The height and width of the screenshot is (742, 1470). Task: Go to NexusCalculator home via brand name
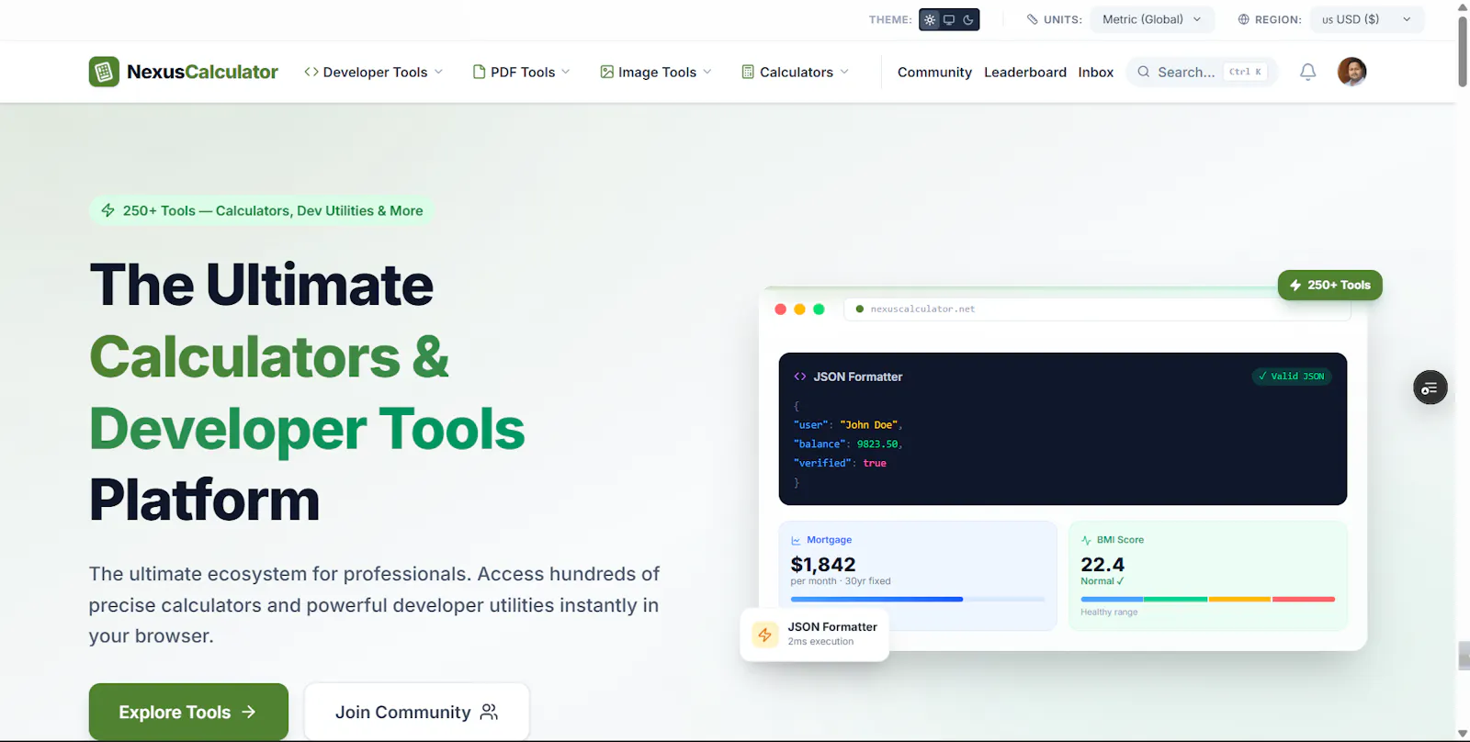click(202, 72)
